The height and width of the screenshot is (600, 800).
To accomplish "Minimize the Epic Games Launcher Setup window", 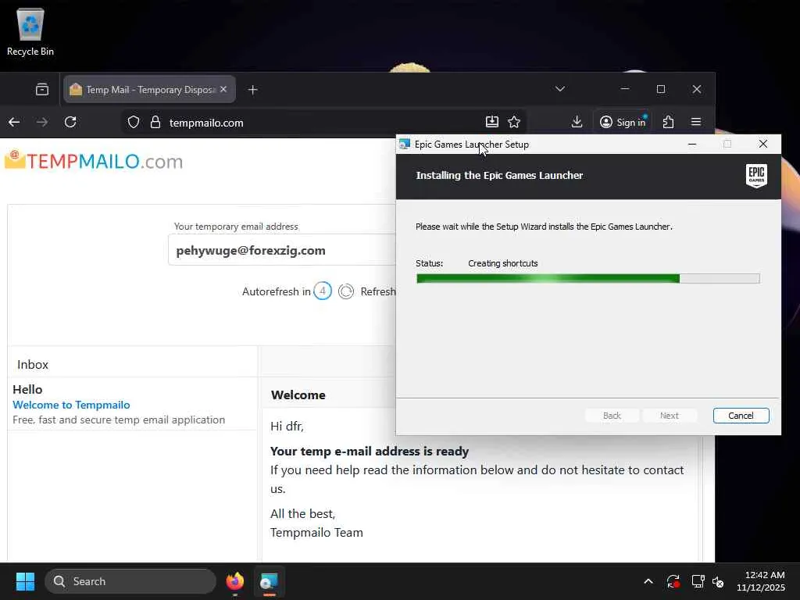I will coord(692,145).
